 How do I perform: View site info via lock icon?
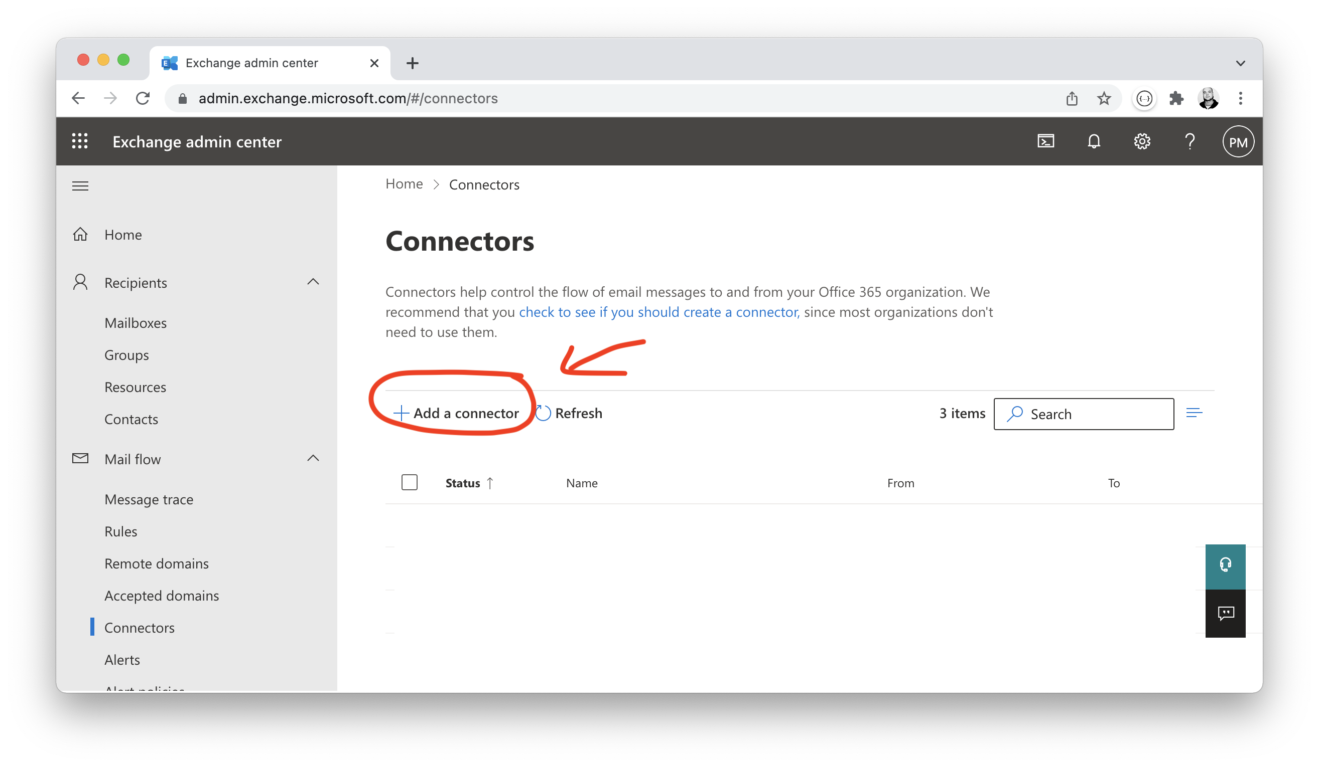coord(182,98)
